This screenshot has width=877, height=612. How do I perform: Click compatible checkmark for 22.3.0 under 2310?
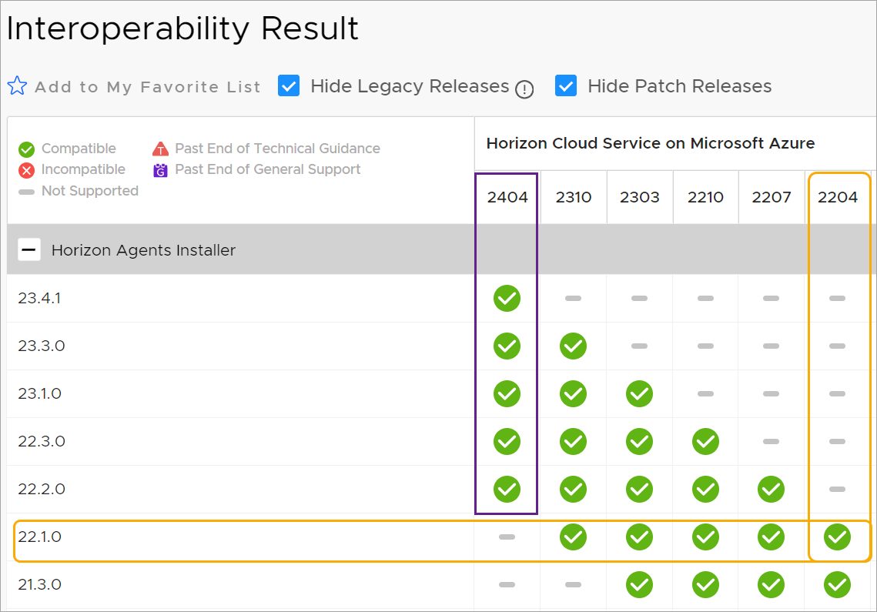tap(574, 441)
